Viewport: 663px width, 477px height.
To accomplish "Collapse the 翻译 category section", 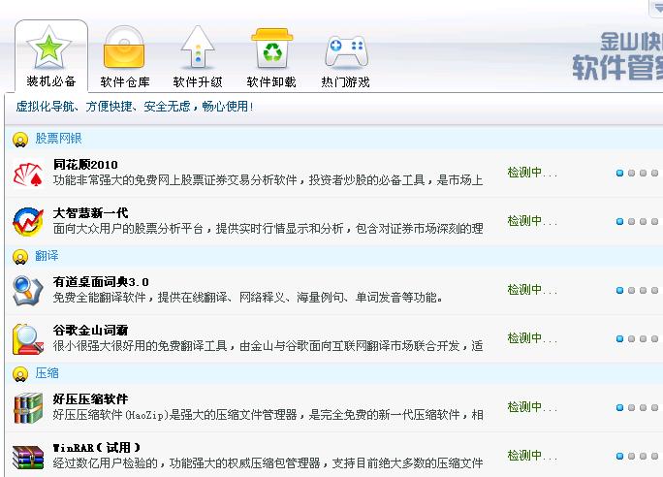I will click(x=19, y=257).
